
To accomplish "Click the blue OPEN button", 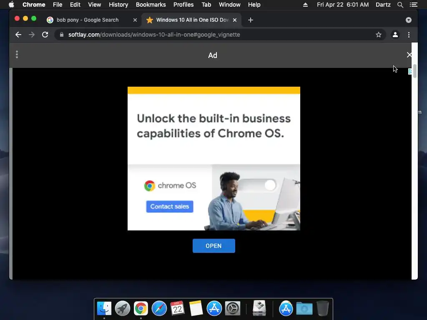I will click(214, 246).
